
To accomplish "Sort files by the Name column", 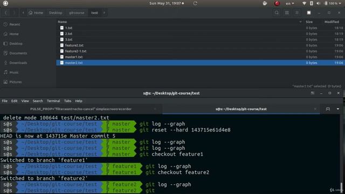I will click(63, 22).
